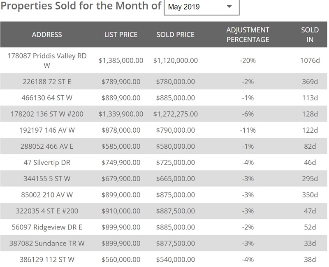
Task: Click the ADDRESS column header
Action: click(47, 35)
